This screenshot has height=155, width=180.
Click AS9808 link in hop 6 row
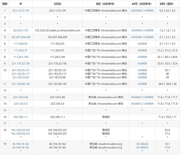click(142, 44)
